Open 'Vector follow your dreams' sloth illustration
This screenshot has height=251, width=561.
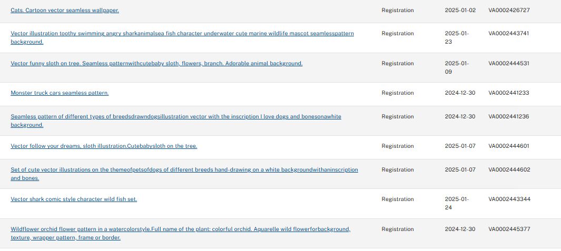(104, 146)
